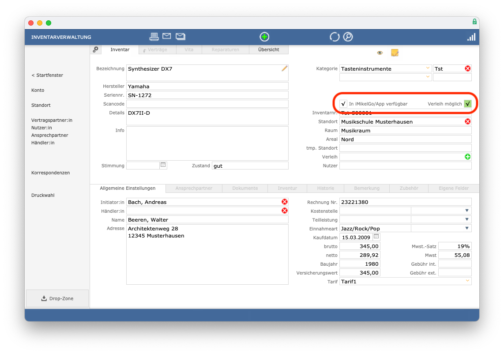Viewport: 504px width, 354px height.
Task: Open the Zubehör tab
Action: tap(409, 188)
